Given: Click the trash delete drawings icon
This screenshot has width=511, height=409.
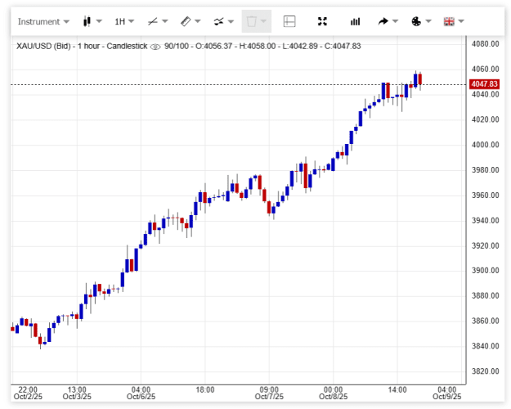Looking at the screenshot, I should (251, 21).
